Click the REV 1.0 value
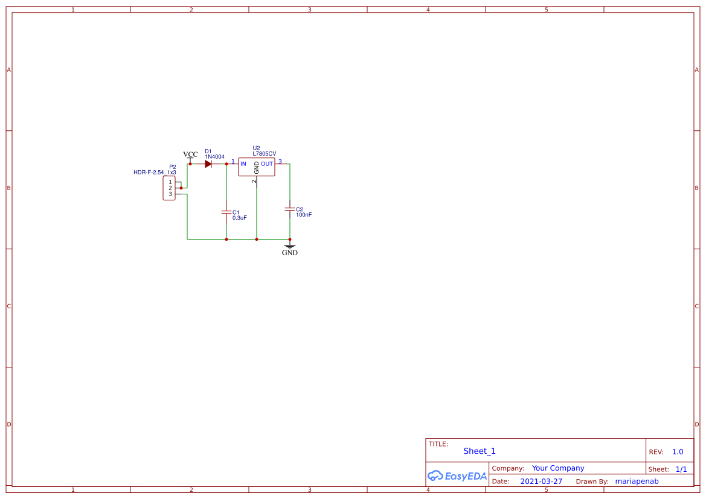The image size is (706, 499). click(676, 451)
